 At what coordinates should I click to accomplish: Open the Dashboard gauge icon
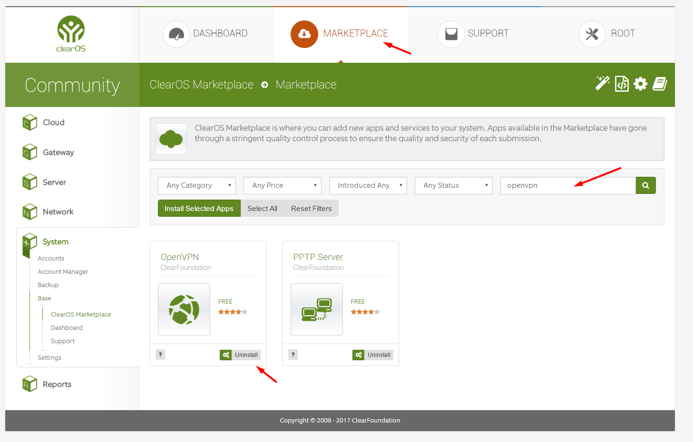click(176, 34)
